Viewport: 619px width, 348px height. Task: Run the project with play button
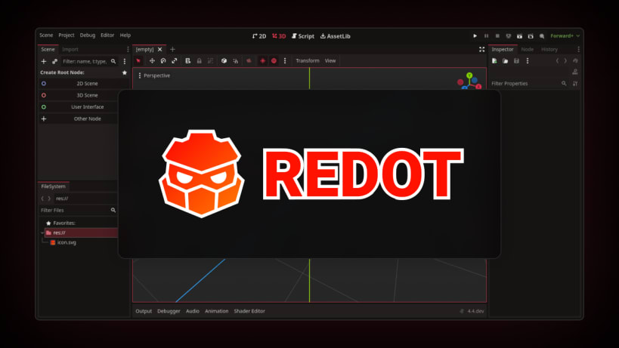[x=475, y=36]
